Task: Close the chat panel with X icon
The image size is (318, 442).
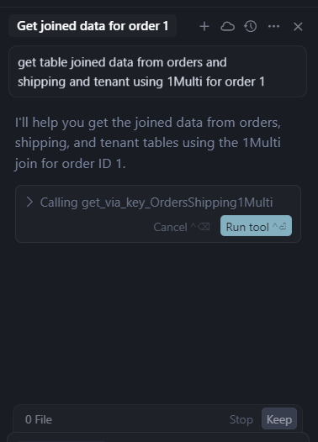Action: pyautogui.click(x=298, y=27)
